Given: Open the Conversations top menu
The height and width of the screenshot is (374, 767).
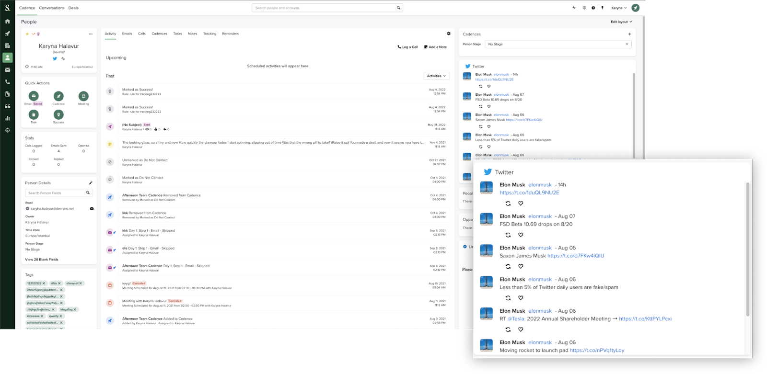Looking at the screenshot, I should [x=52, y=8].
